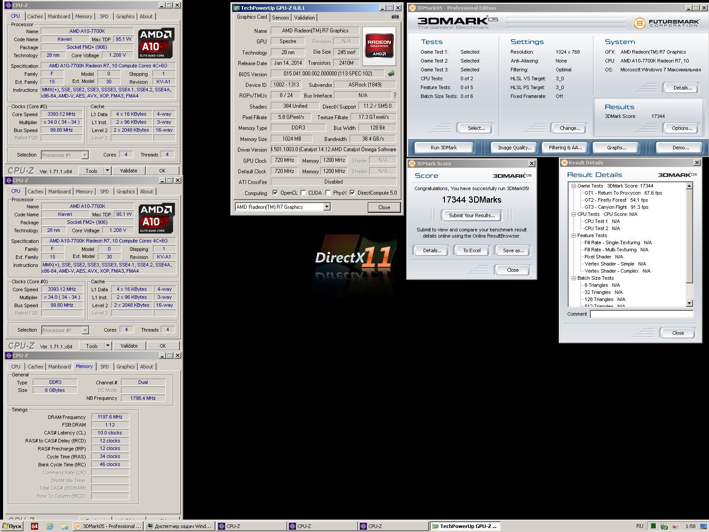Click the AMD A10 logo in middle CPU-Z window
This screenshot has width=709, height=532.
coord(157,219)
